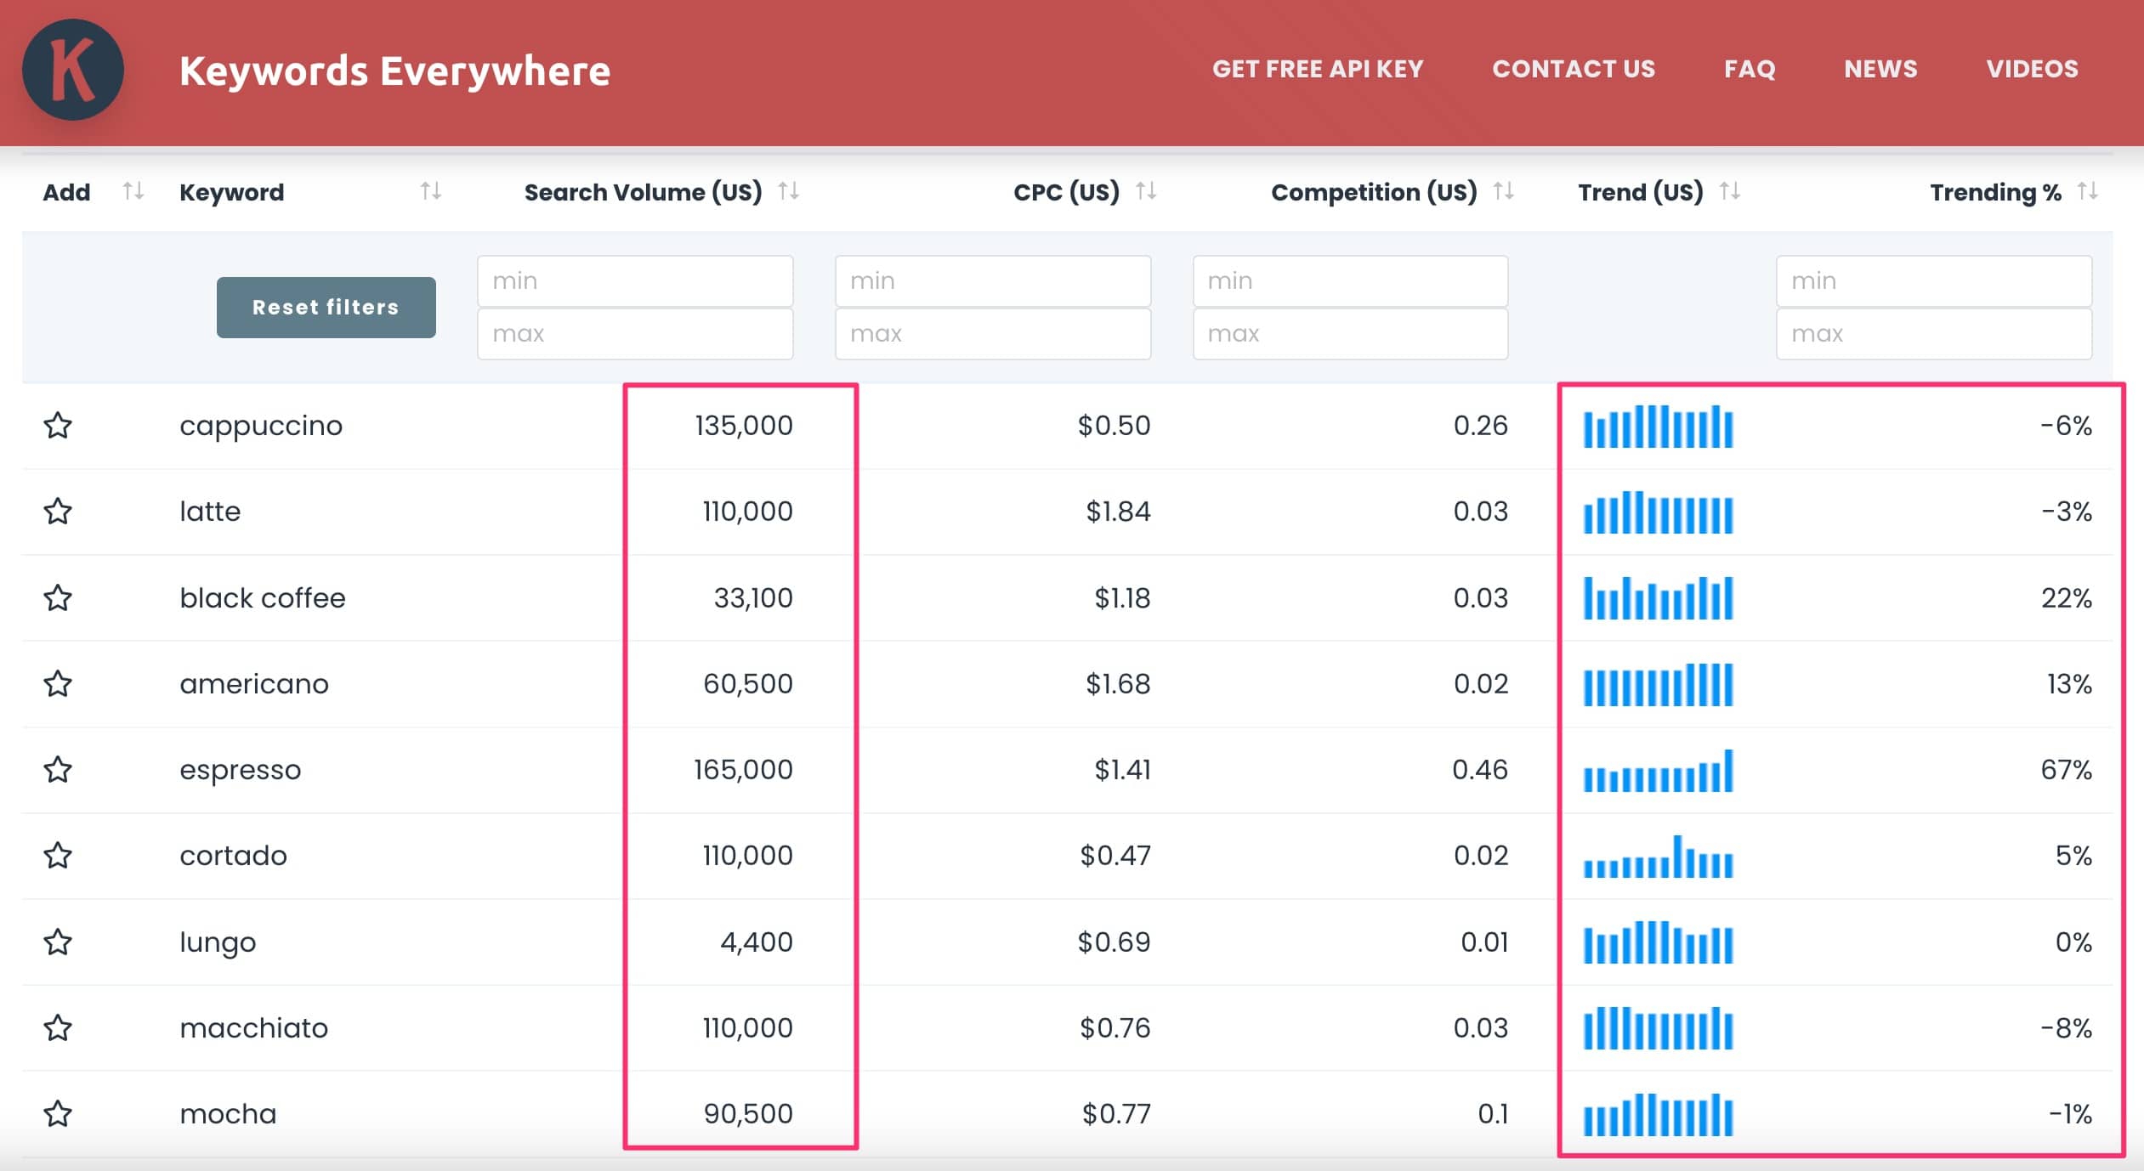Add latte keyword to favorites star
2144x1171 pixels.
point(58,512)
